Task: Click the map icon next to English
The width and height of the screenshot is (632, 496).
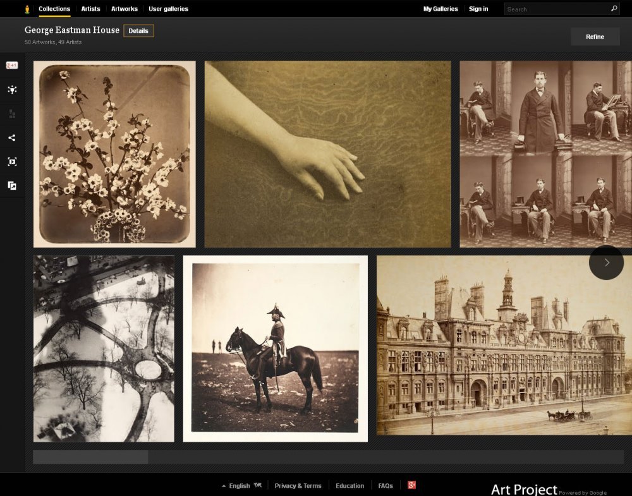Action: 258,485
